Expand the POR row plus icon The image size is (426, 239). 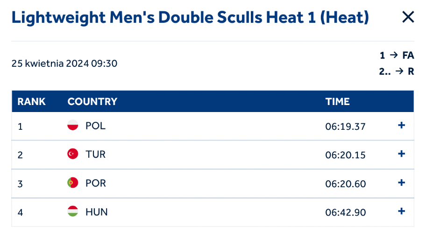pos(401,183)
